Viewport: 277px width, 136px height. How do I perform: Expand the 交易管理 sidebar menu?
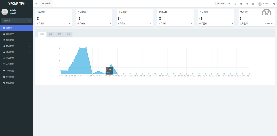point(16,40)
